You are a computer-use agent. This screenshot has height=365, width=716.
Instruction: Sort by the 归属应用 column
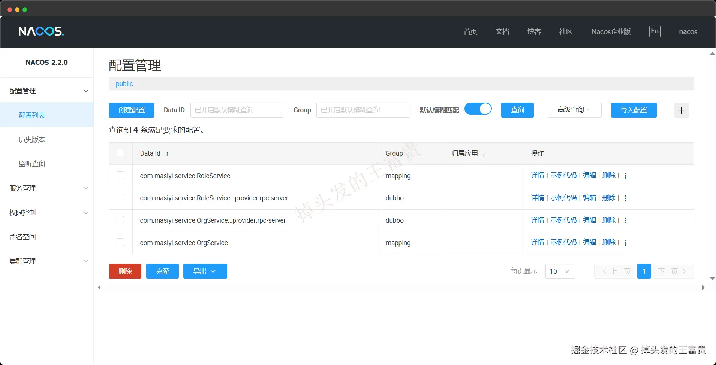pyautogui.click(x=484, y=154)
